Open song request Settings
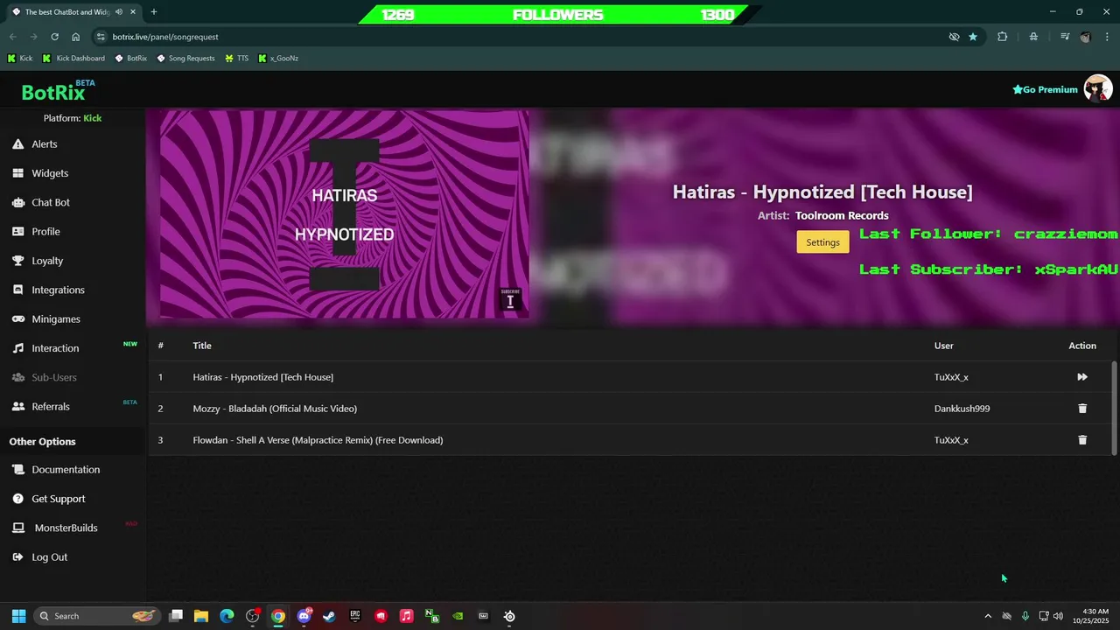1120x630 pixels. click(x=822, y=242)
